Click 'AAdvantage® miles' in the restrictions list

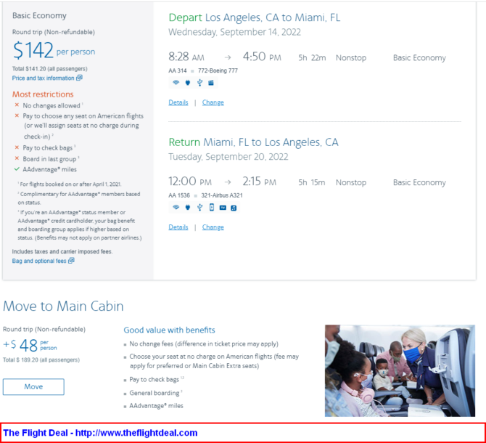[49, 169]
